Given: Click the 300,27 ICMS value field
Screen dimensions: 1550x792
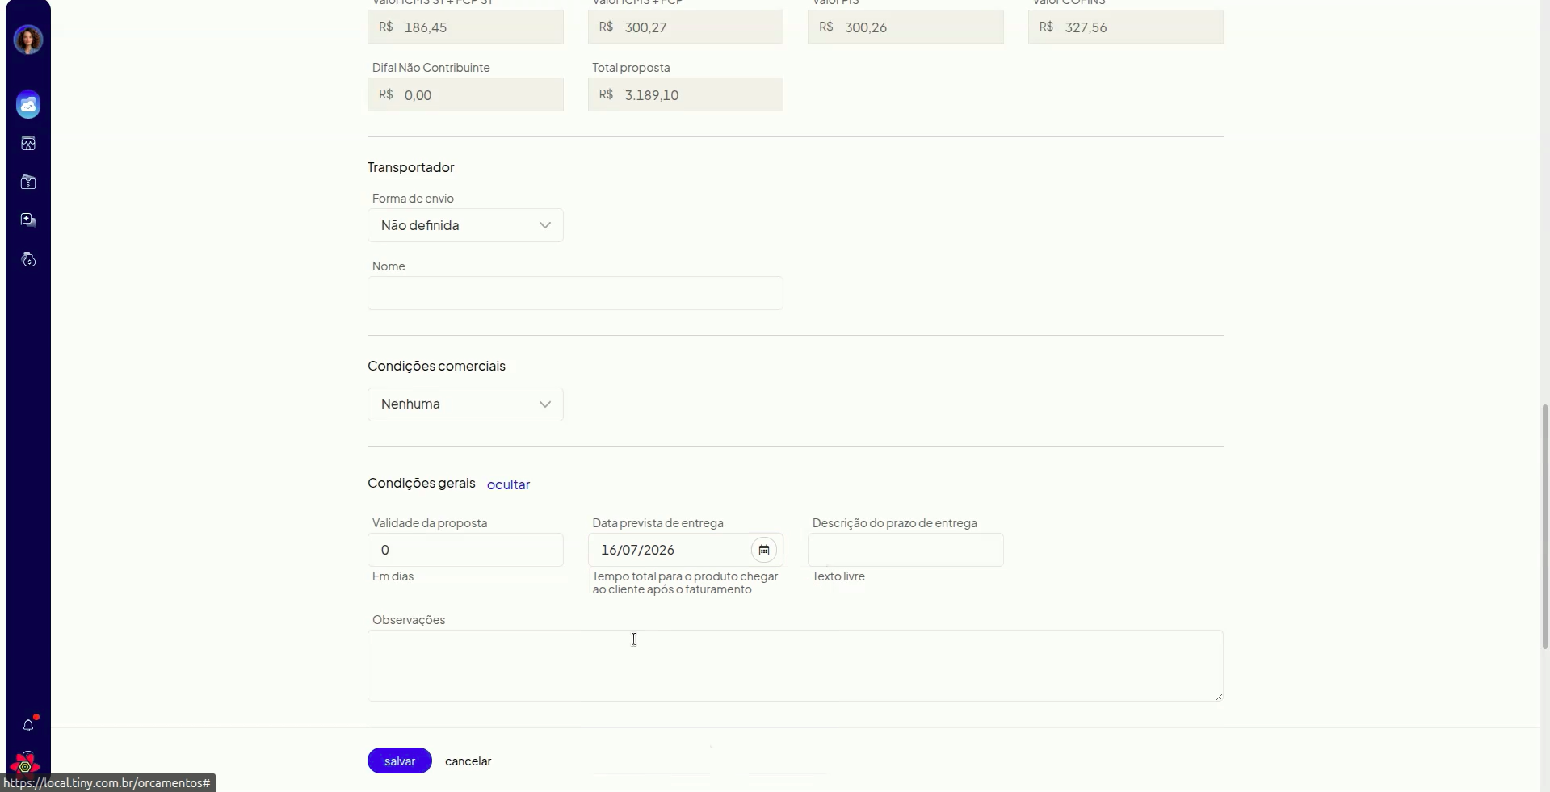Looking at the screenshot, I should click(686, 27).
